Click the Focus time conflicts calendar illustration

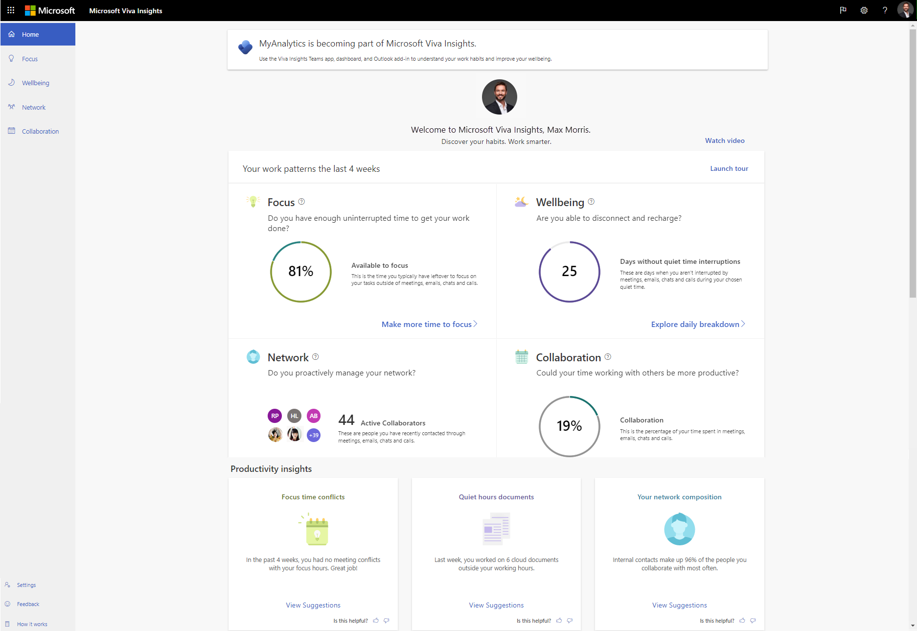click(314, 529)
